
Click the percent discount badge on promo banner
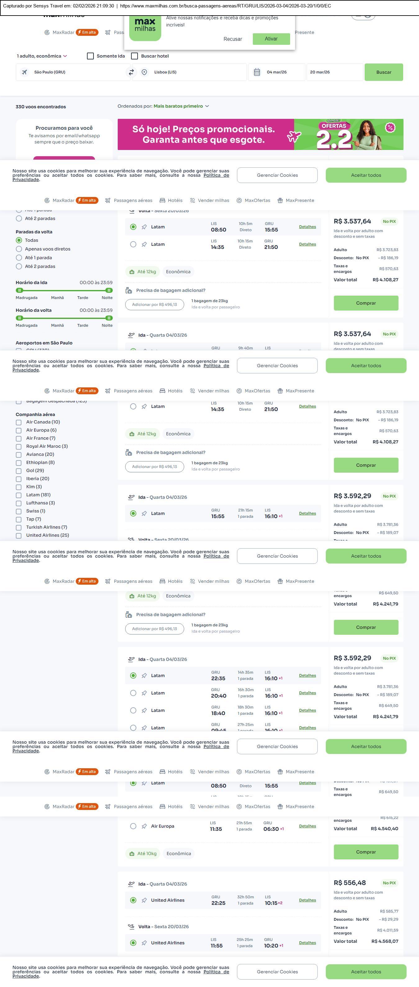390,128
